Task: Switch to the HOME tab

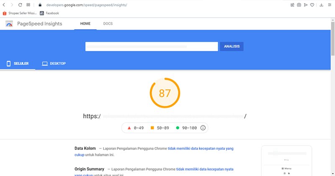Action: click(x=85, y=24)
